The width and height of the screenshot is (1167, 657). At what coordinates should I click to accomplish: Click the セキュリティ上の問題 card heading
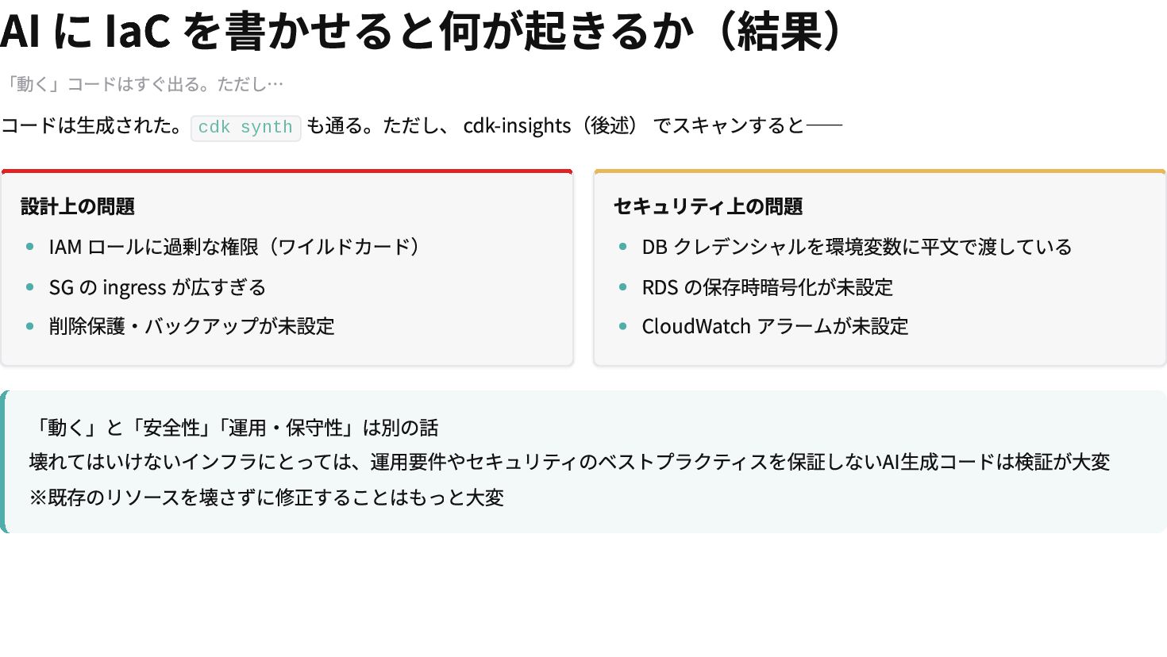(708, 206)
